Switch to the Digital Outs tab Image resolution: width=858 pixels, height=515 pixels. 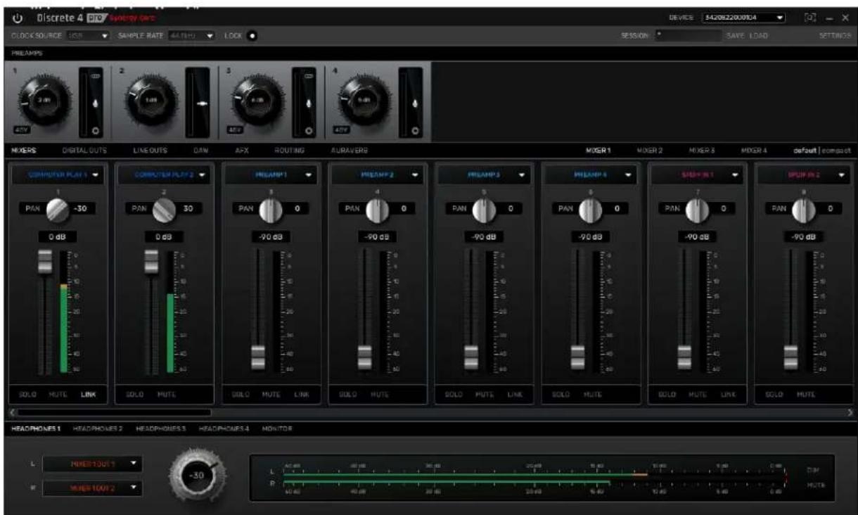tap(84, 151)
